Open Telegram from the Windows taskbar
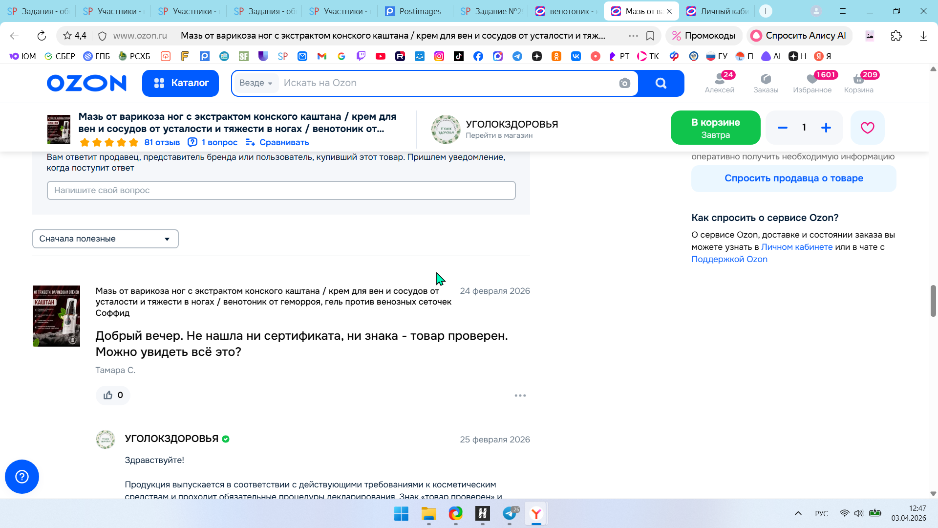The height and width of the screenshot is (528, 938). coord(510,513)
